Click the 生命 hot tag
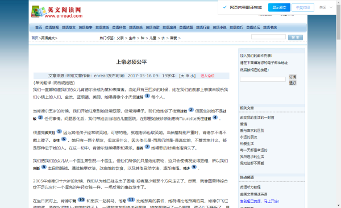341x208 pixels. click(132, 38)
